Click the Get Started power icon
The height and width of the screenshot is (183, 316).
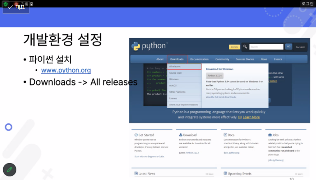pos(136,135)
